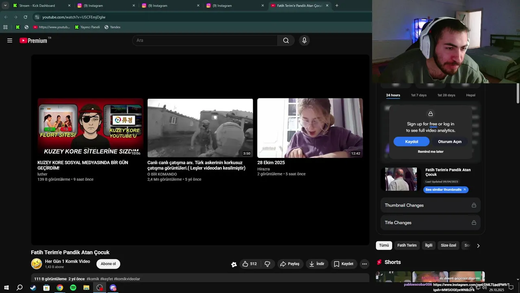The width and height of the screenshot is (520, 293).
Task: Open Yayıncı Paneli bookmark
Action: pos(87,27)
